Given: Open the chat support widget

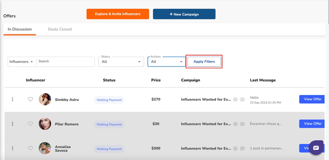Looking at the screenshot, I should tap(316, 148).
